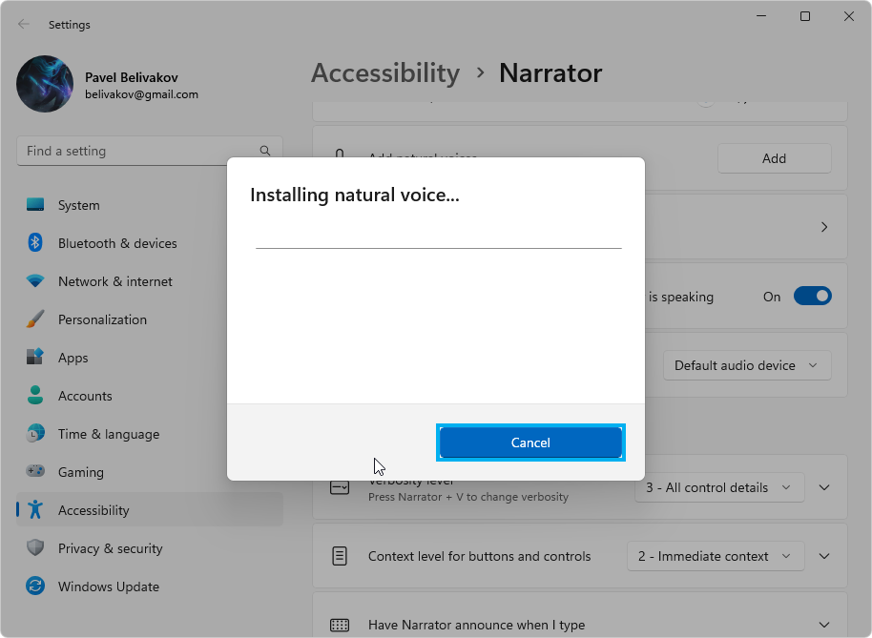Click the Personalization paintbrush icon
Screen dimensions: 872x638
point(35,319)
